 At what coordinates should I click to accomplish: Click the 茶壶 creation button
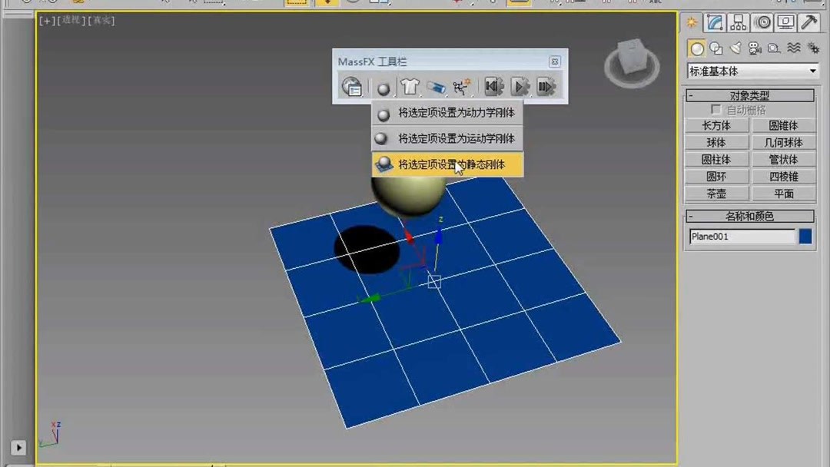tap(716, 194)
